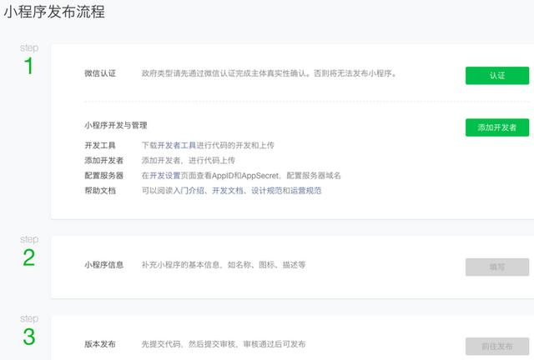Click the greyed-out 填写 button
The height and width of the screenshot is (360, 534).
click(496, 267)
